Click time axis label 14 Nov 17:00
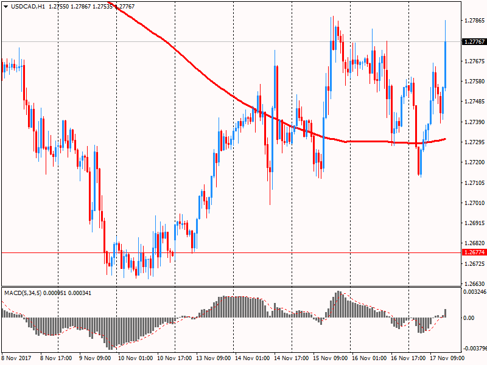Image resolution: width=487 pixels, height=365 pixels. [292, 358]
